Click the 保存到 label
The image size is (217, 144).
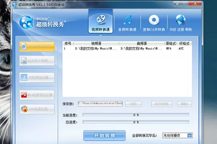68,104
